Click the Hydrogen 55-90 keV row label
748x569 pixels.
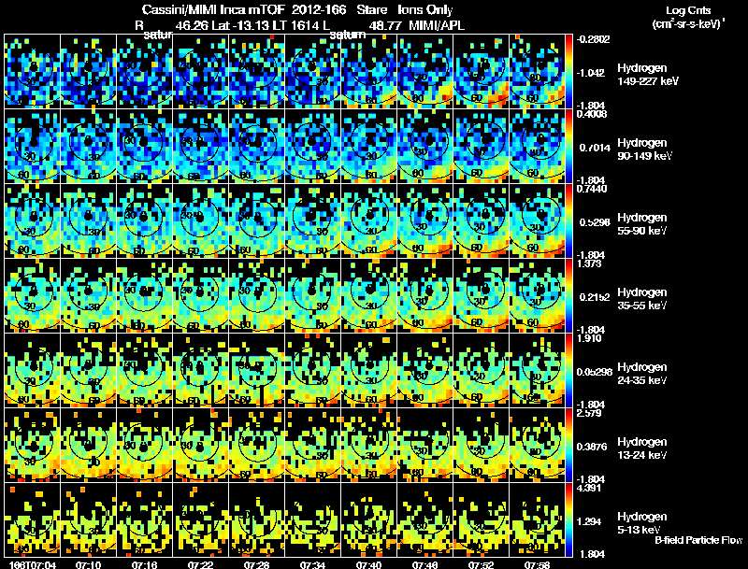click(641, 224)
